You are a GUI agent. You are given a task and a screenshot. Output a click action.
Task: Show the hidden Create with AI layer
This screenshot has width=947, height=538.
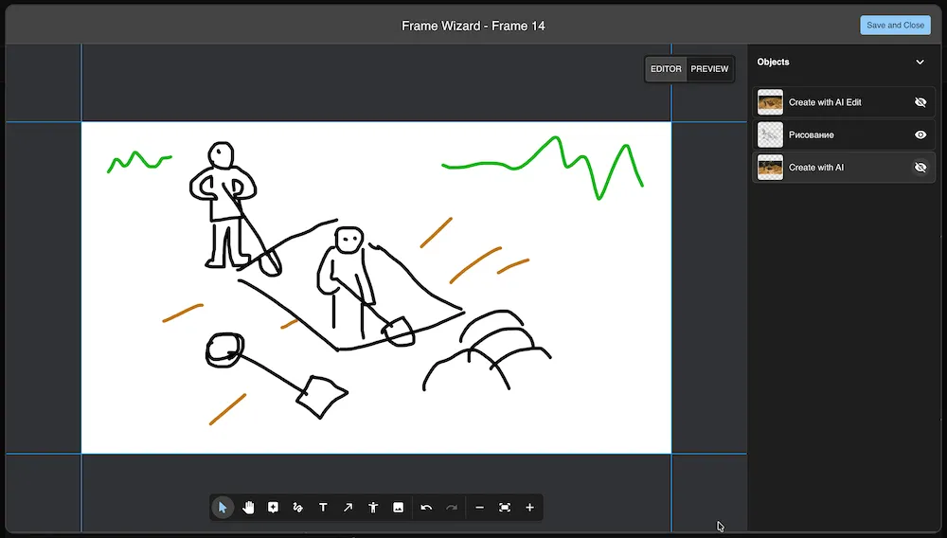tap(920, 168)
